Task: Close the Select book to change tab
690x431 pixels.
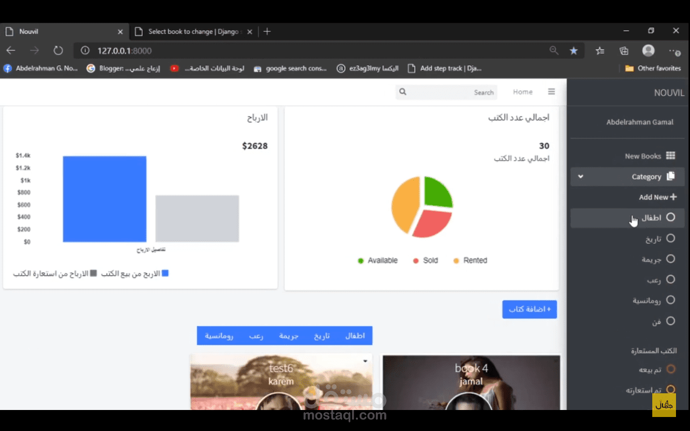Action: coord(250,32)
